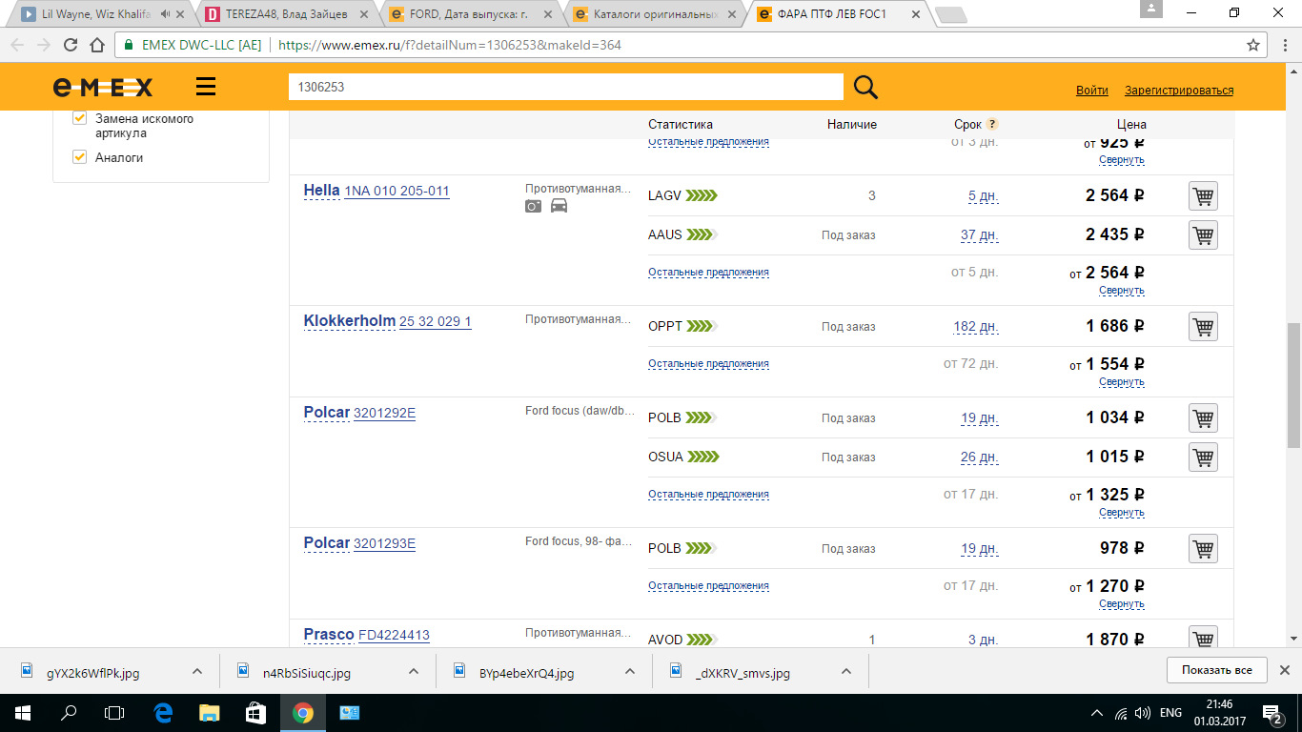This screenshot has height=732, width=1302.
Task: Open taskbar search
Action: (69, 713)
